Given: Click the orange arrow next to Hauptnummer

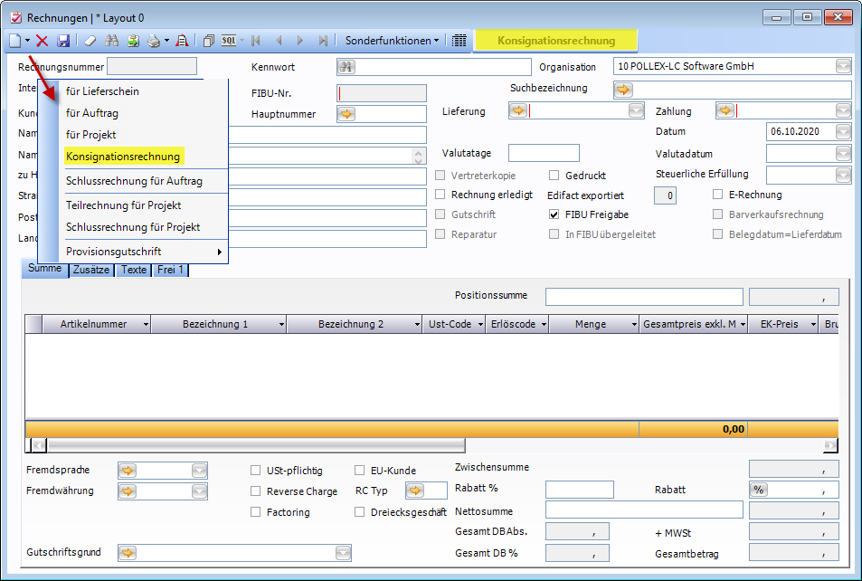Looking at the screenshot, I should (x=346, y=114).
